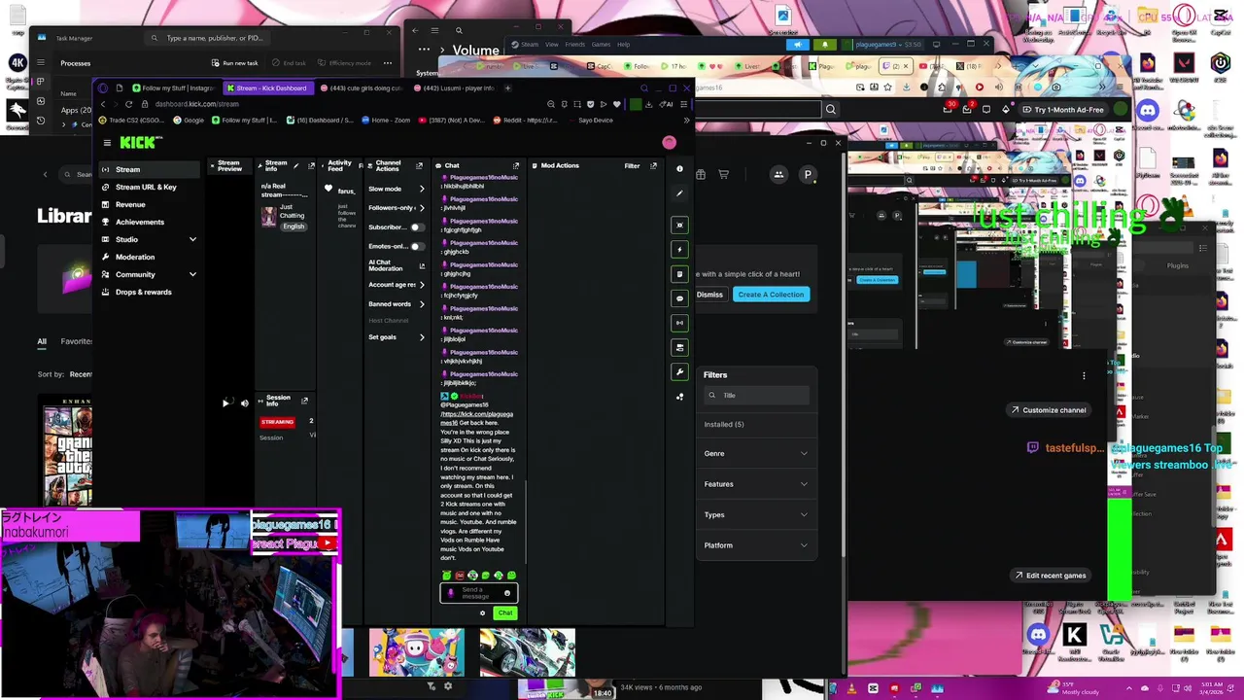Edit Stream Info with the pencil icon
The image size is (1244, 700).
(296, 166)
